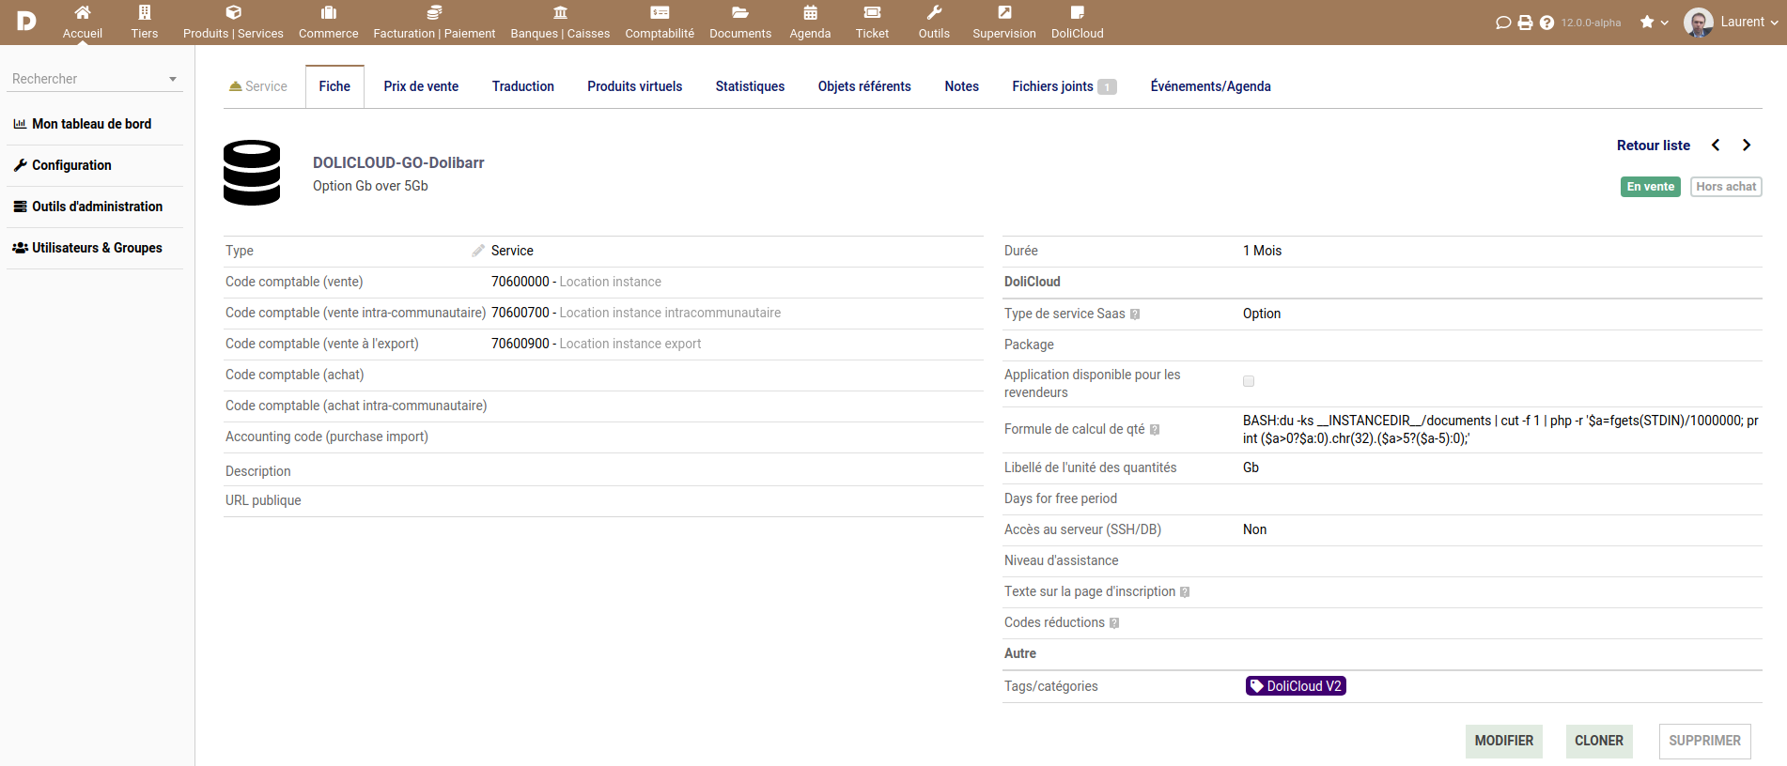The height and width of the screenshot is (766, 1787).
Task: Click the pencil icon to edit Type
Action: [478, 251]
